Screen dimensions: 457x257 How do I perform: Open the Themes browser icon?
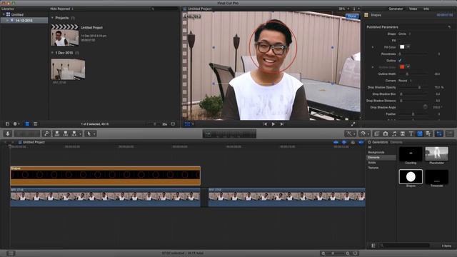[428, 133]
